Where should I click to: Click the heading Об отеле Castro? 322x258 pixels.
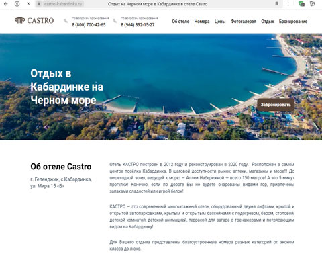[61, 167]
